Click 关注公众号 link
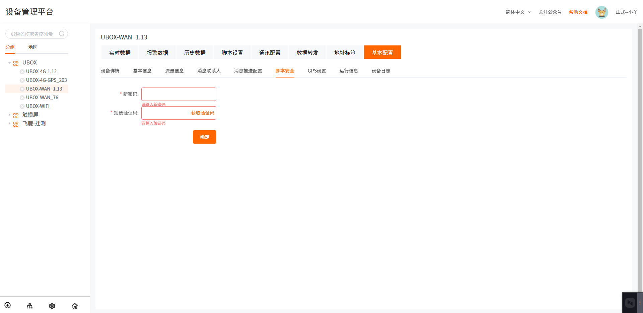Screen dimensions: 643x313 point(550,12)
